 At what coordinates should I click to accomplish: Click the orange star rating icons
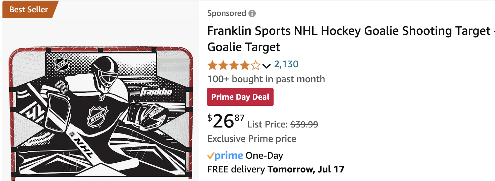coord(234,65)
